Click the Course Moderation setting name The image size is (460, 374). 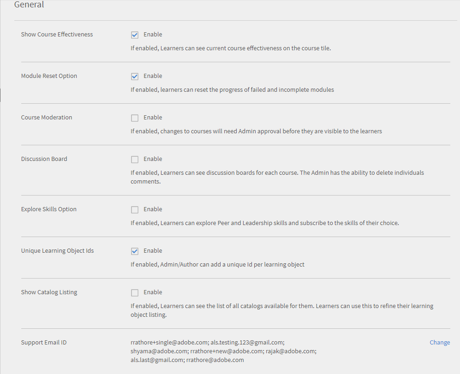click(x=47, y=118)
